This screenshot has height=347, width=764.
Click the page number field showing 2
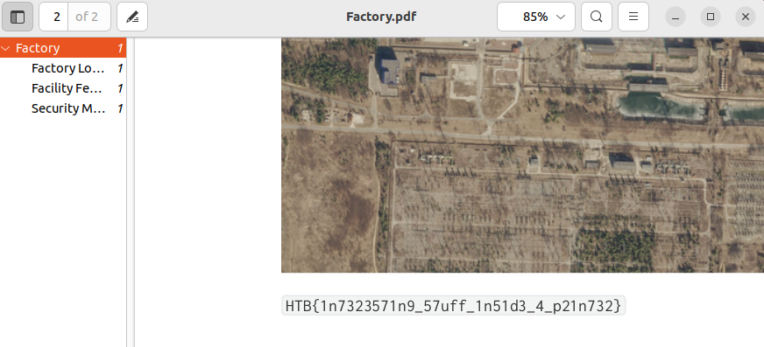point(54,17)
